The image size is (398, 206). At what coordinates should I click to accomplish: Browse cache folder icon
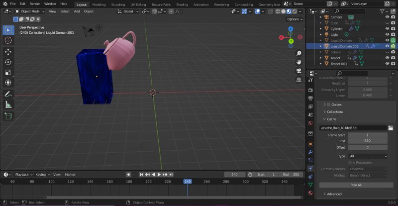391,128
